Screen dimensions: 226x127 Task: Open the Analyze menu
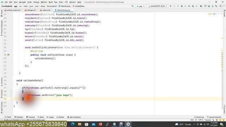pos(36,2)
